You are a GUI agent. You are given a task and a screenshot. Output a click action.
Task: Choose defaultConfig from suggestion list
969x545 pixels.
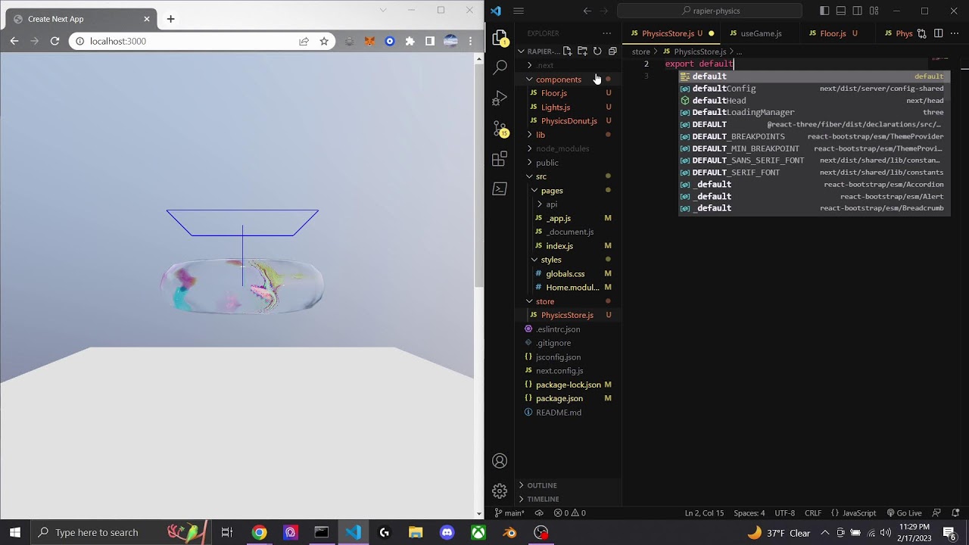(x=813, y=89)
